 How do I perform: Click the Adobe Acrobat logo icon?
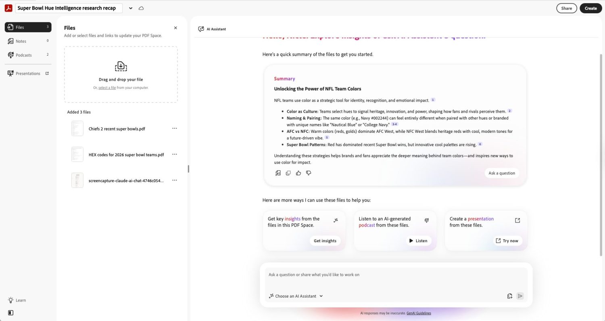tap(8, 8)
